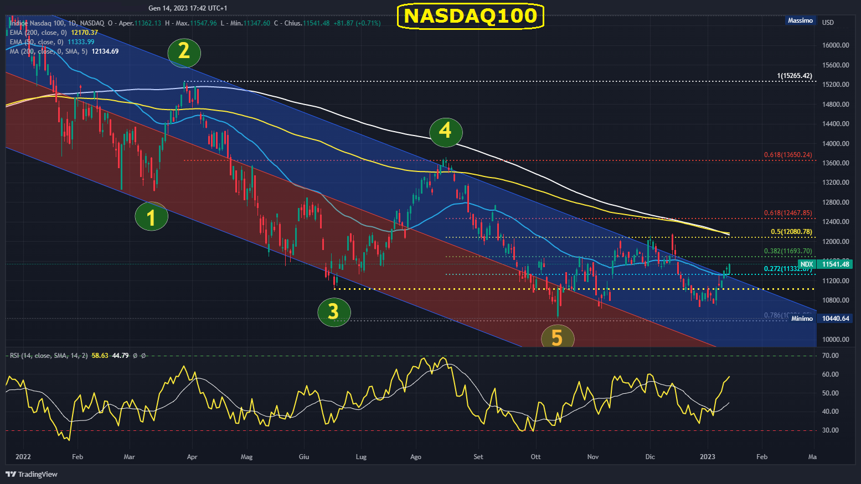Select the Indice Nasdaq 100 symbol title
This screenshot has width=861, height=484.
click(x=57, y=23)
